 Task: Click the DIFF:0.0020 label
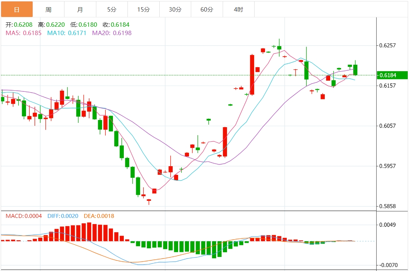(x=63, y=216)
